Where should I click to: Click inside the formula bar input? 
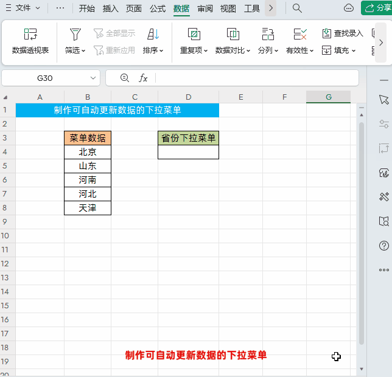pyautogui.click(x=257, y=78)
